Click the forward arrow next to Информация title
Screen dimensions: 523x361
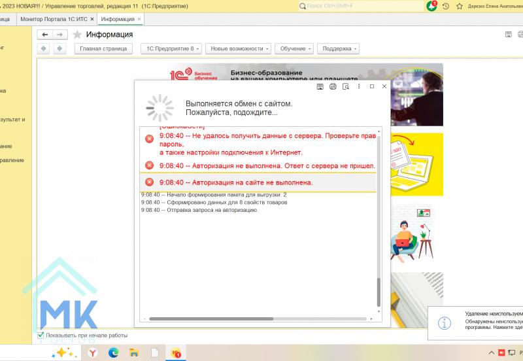pyautogui.click(x=59, y=35)
